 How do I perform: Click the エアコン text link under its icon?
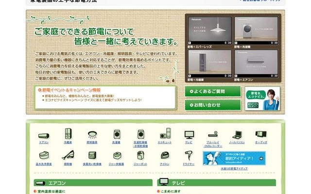(44, 142)
